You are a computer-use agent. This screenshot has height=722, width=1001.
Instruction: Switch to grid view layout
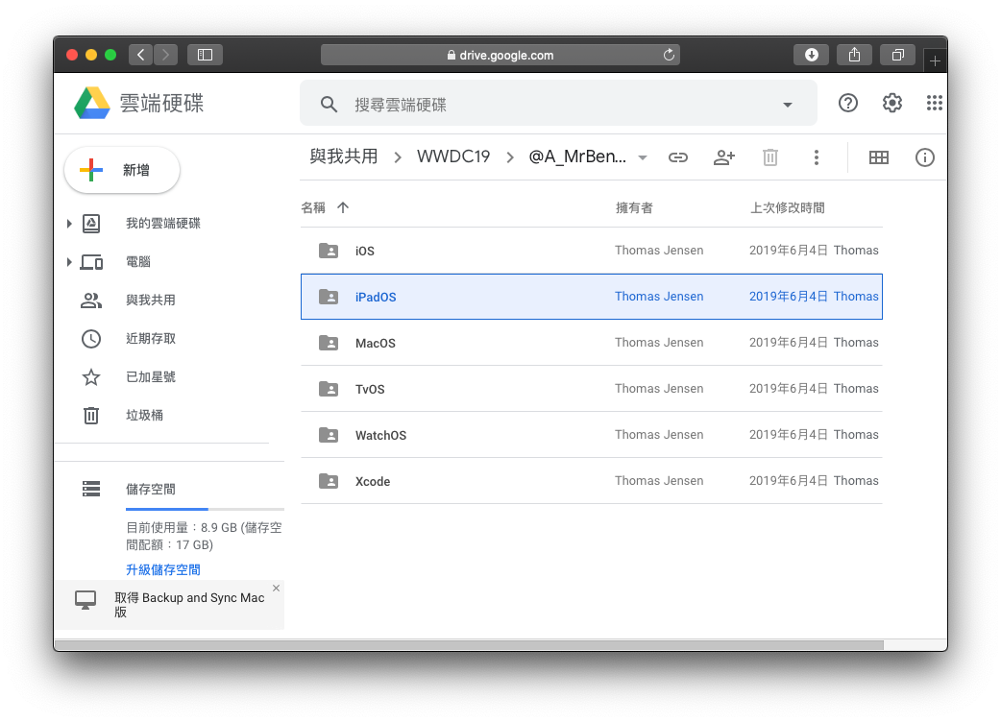pos(878,156)
